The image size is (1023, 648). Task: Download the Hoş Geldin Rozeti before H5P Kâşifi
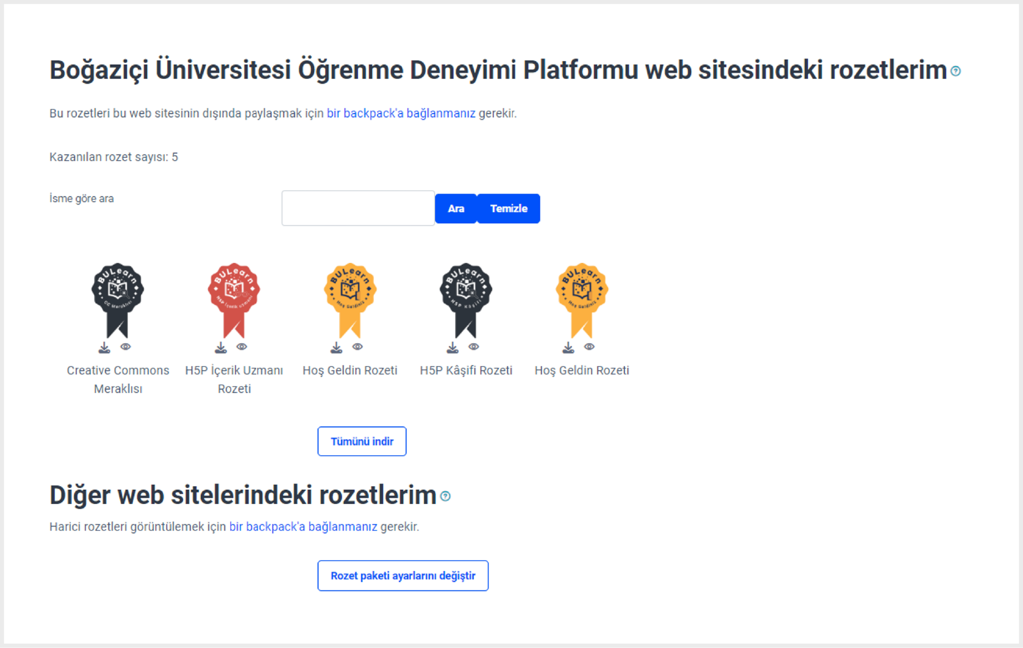tap(336, 347)
